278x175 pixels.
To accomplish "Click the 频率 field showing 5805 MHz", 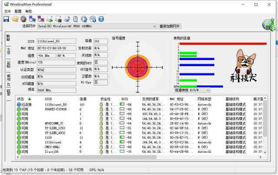I will pyautogui.click(x=56, y=90).
